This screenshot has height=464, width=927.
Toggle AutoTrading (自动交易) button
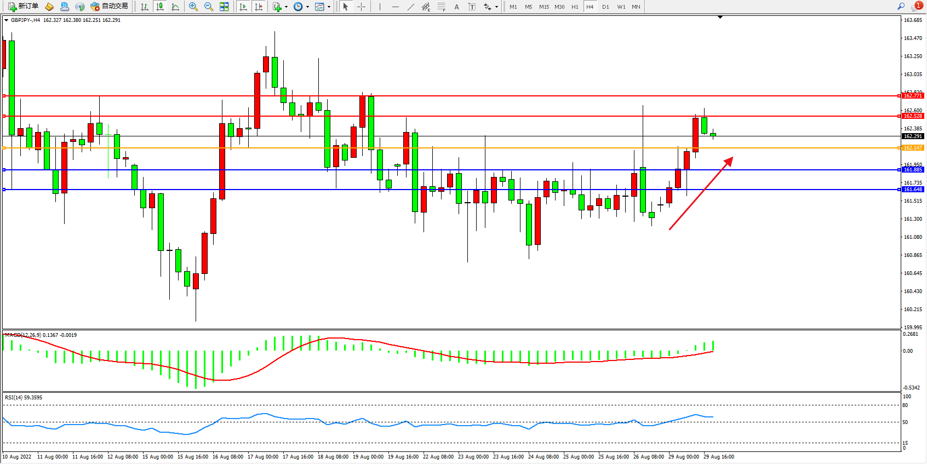tap(109, 7)
